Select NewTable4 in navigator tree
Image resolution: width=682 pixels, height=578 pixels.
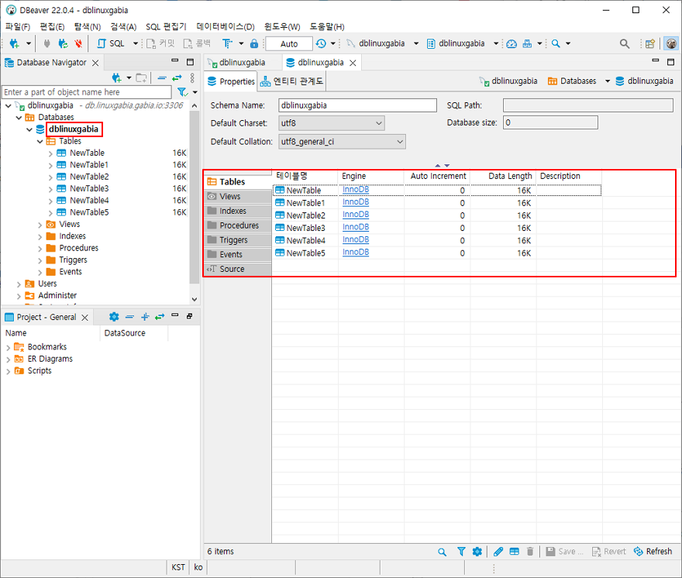coord(89,201)
